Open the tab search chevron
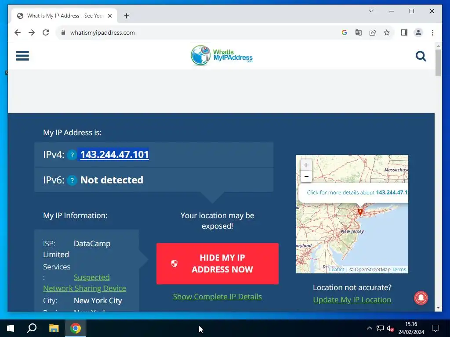Image resolution: width=450 pixels, height=337 pixels. click(371, 11)
